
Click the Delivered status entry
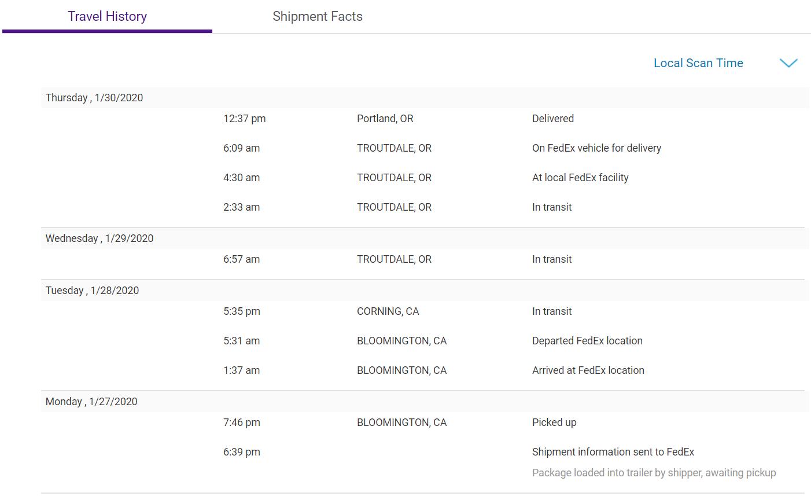point(553,119)
